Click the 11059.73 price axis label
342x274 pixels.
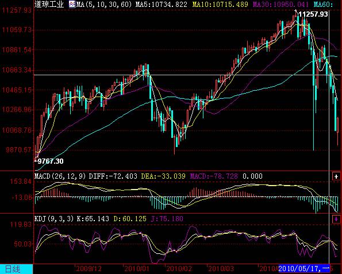pyautogui.click(x=17, y=29)
